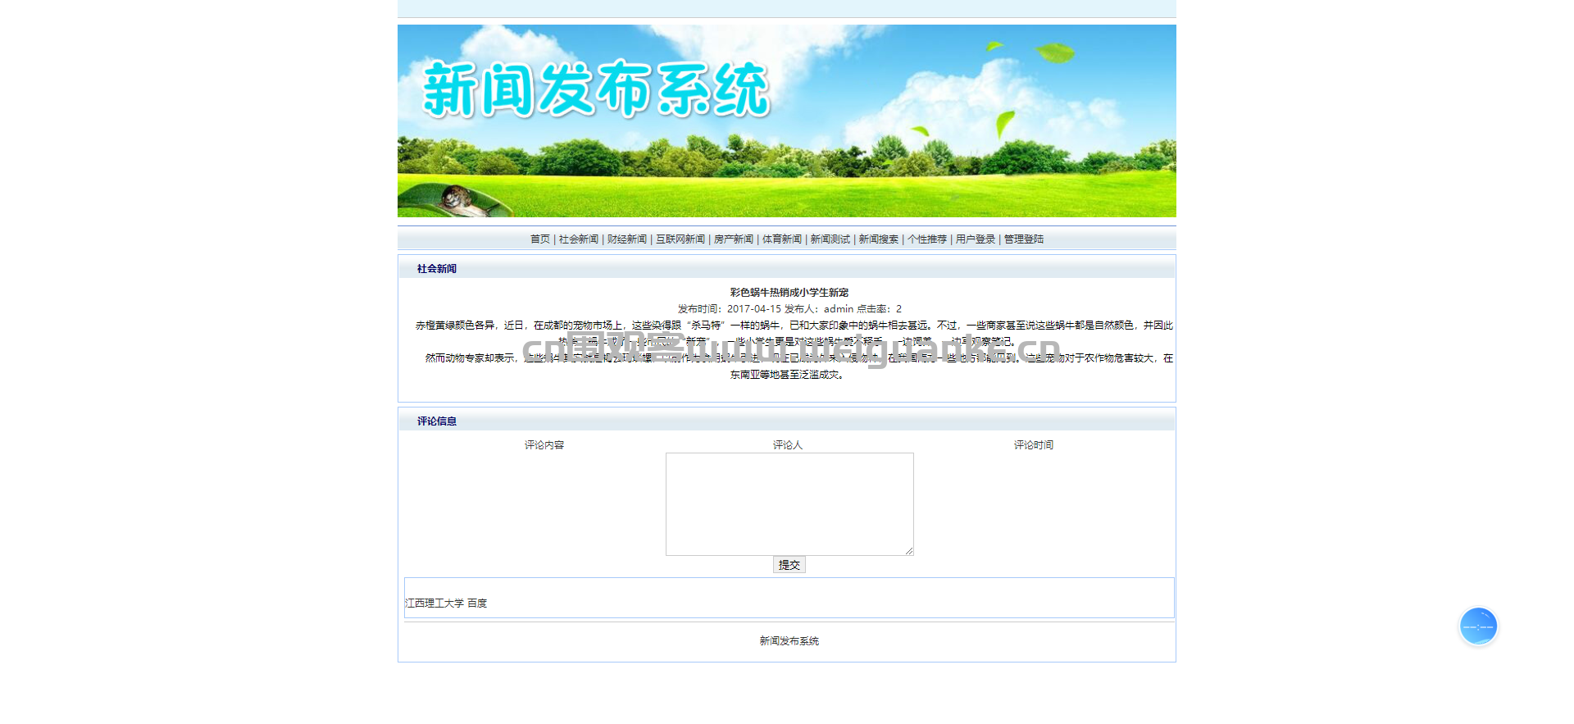Open 个性推荐 link
Viewport: 1574px width, 724px height.
[927, 239]
